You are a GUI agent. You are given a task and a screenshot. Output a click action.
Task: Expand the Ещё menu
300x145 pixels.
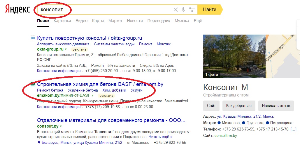(198, 21)
